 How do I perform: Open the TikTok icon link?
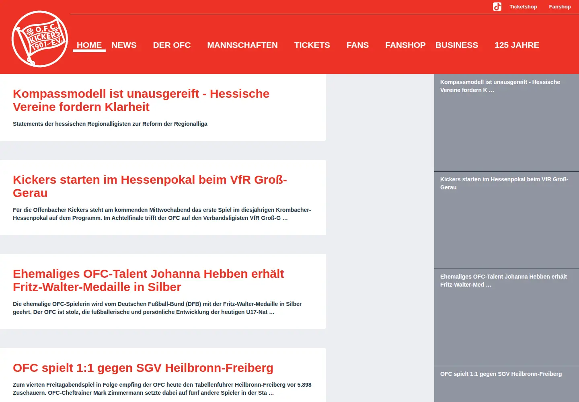tap(497, 7)
